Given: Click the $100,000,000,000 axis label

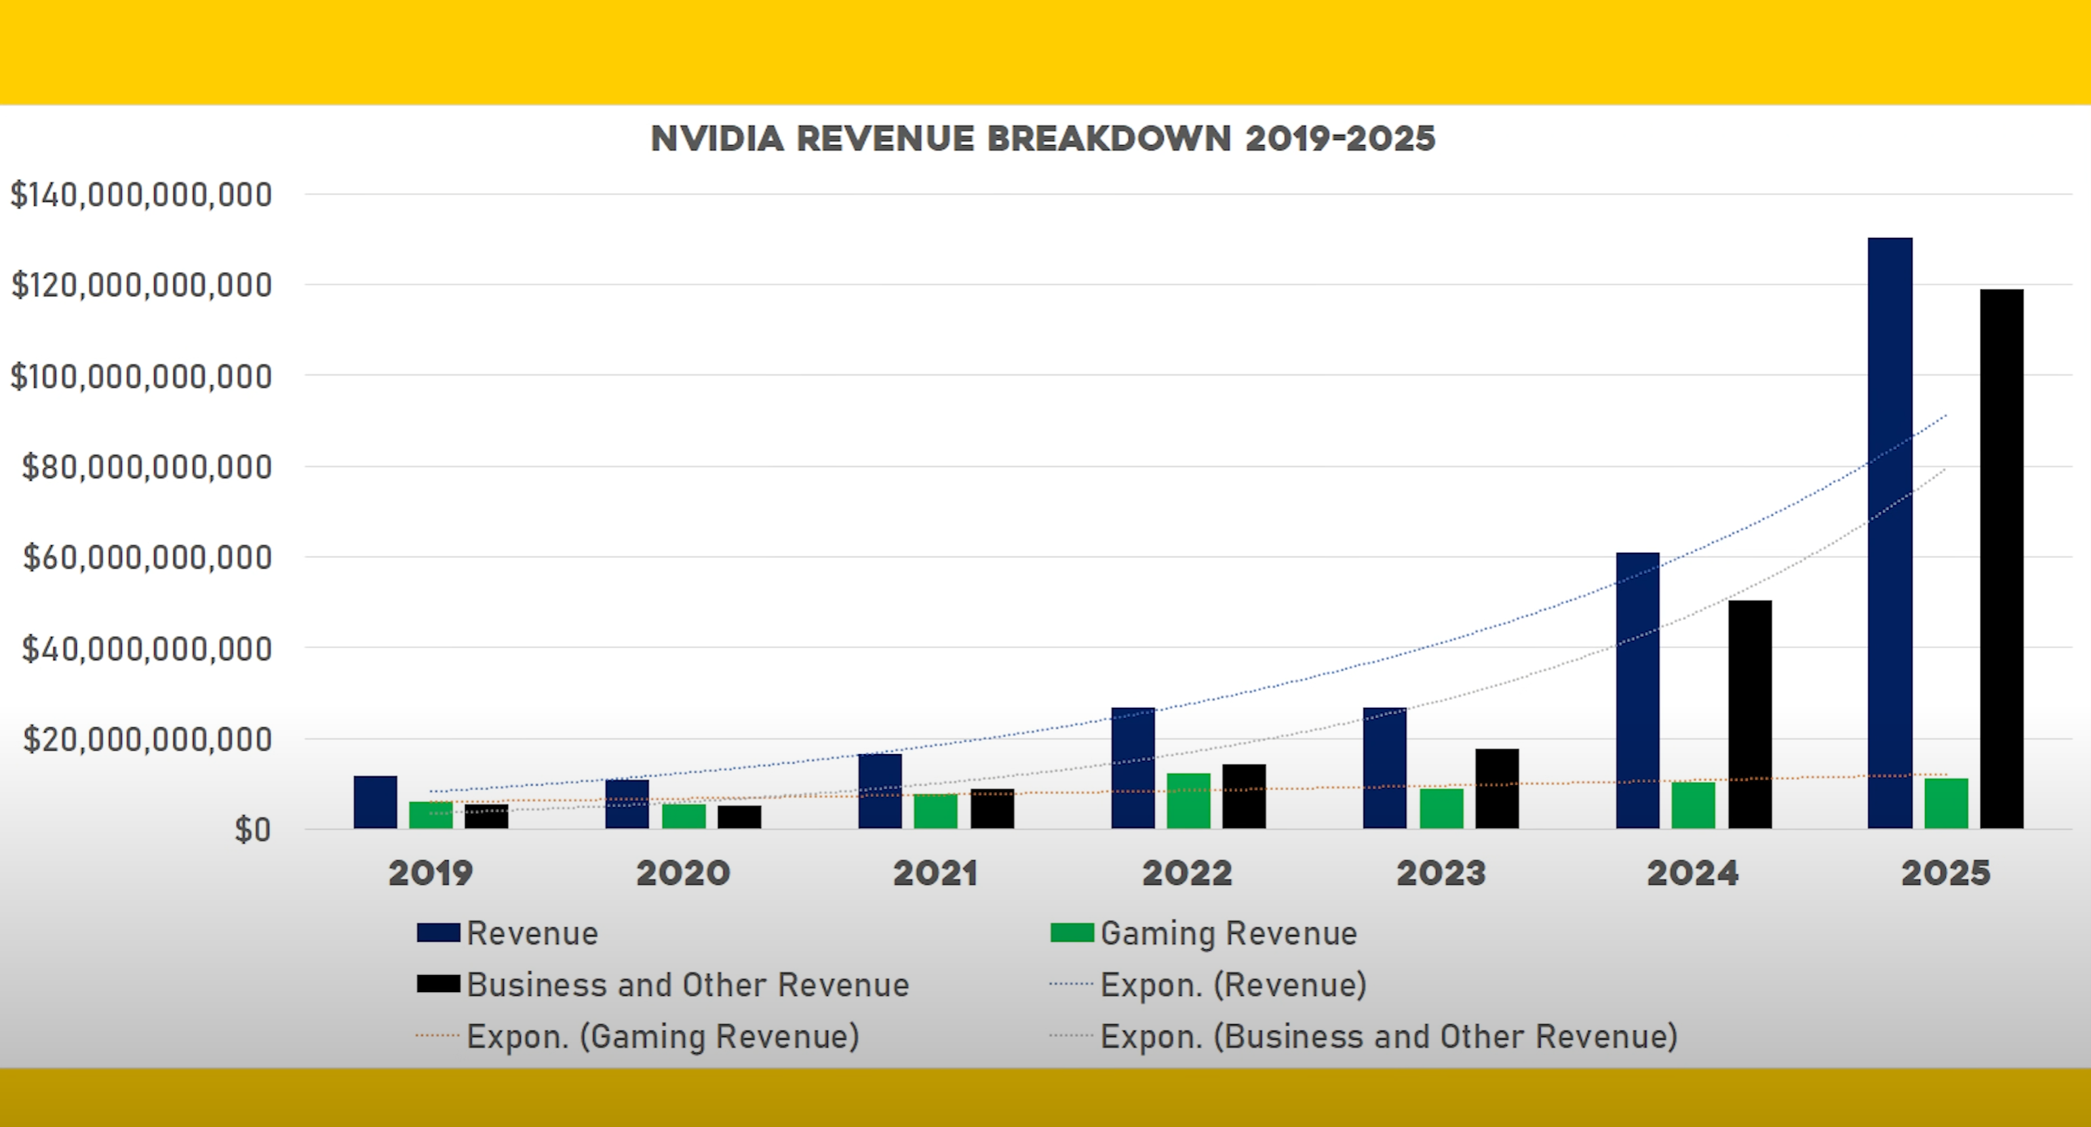Looking at the screenshot, I should pos(141,376).
